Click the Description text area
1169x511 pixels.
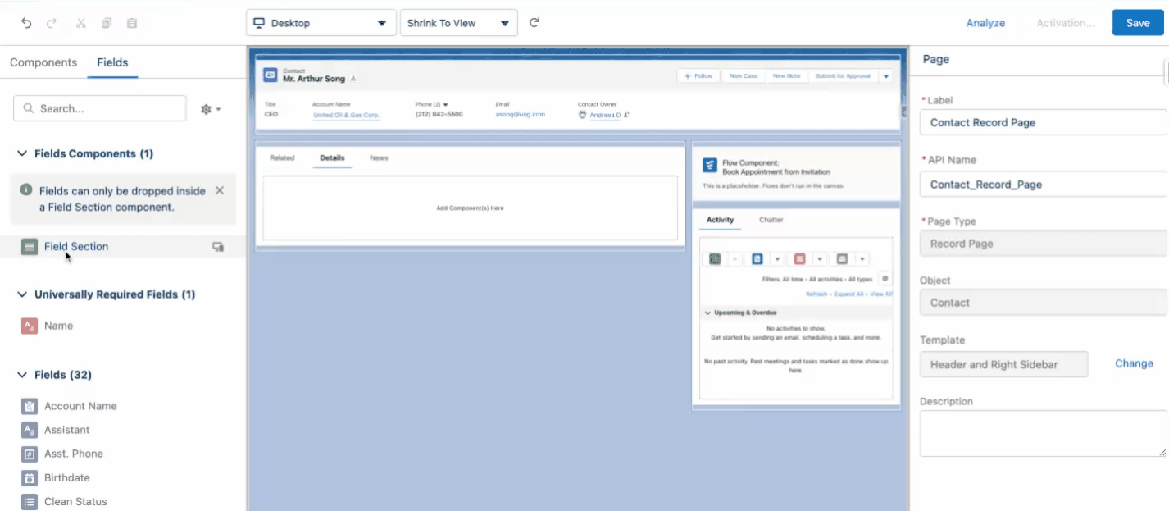tap(1043, 434)
